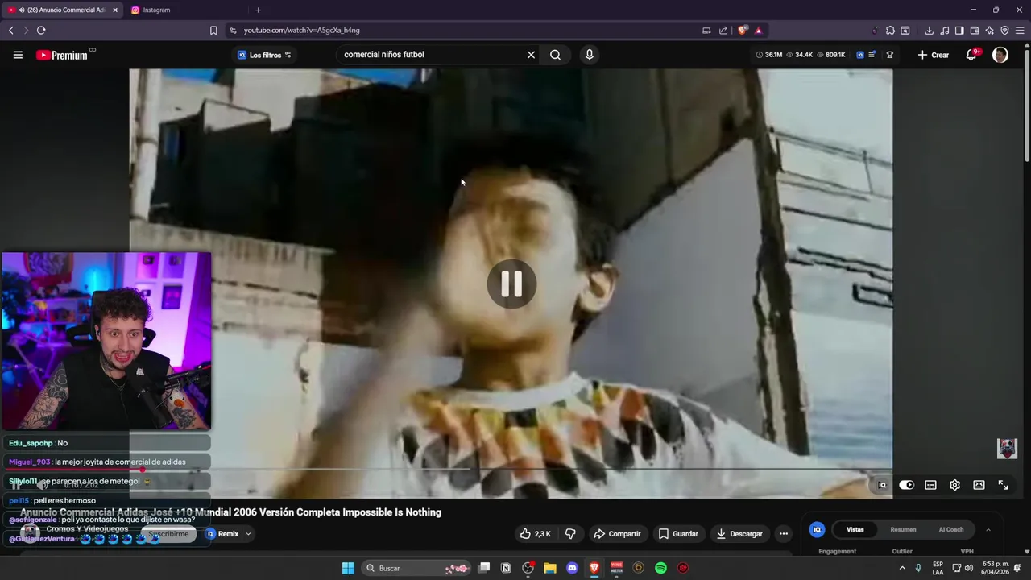Focus the YouTube search input field
Image resolution: width=1031 pixels, height=580 pixels.
coord(431,55)
